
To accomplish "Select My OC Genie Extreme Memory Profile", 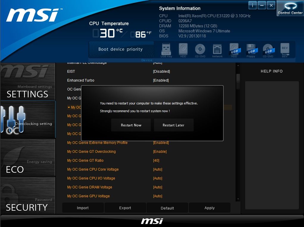I will 97,142.
